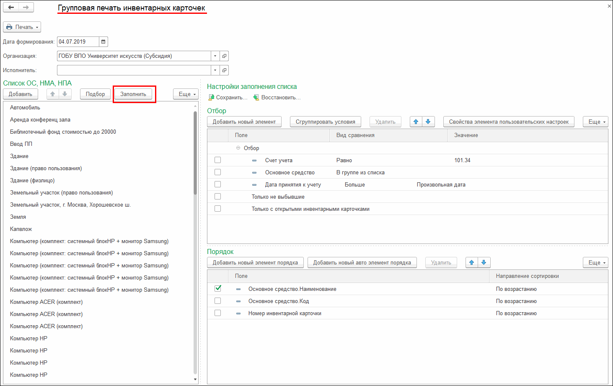613x386 pixels.
Task: Open the Еще menu of the Порядок section
Action: [x=595, y=262]
